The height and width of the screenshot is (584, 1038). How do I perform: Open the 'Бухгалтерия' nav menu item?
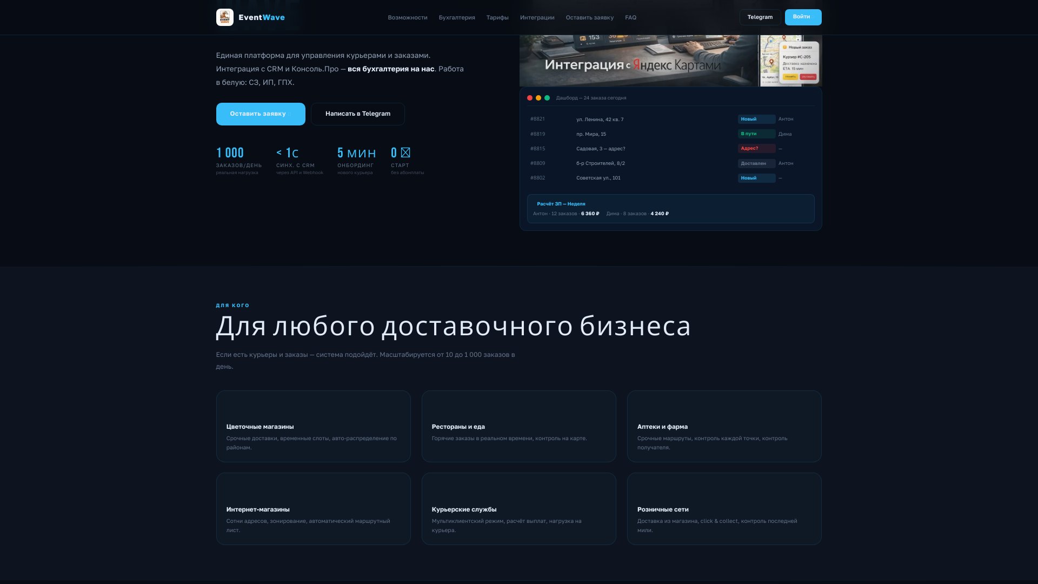click(457, 17)
